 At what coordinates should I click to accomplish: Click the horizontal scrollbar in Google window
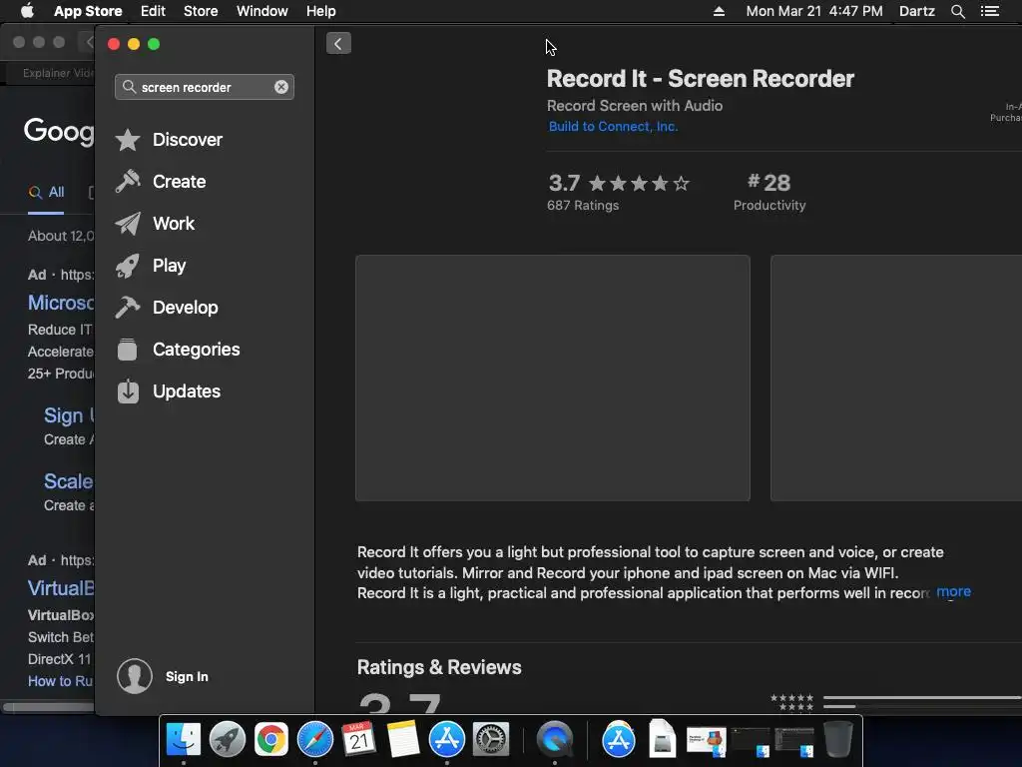49,707
